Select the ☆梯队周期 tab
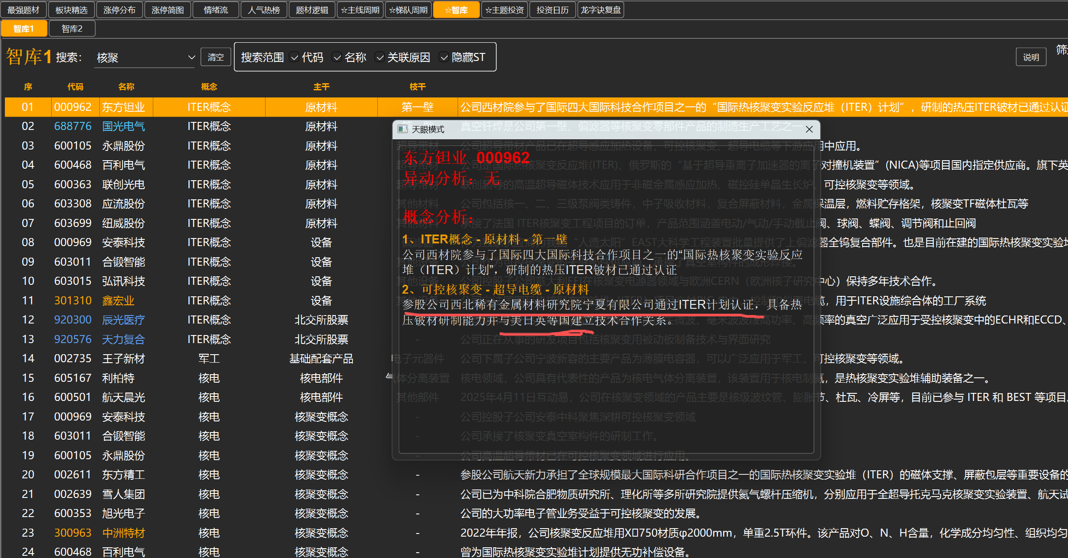Viewport: 1068px width, 558px height. pos(408,10)
